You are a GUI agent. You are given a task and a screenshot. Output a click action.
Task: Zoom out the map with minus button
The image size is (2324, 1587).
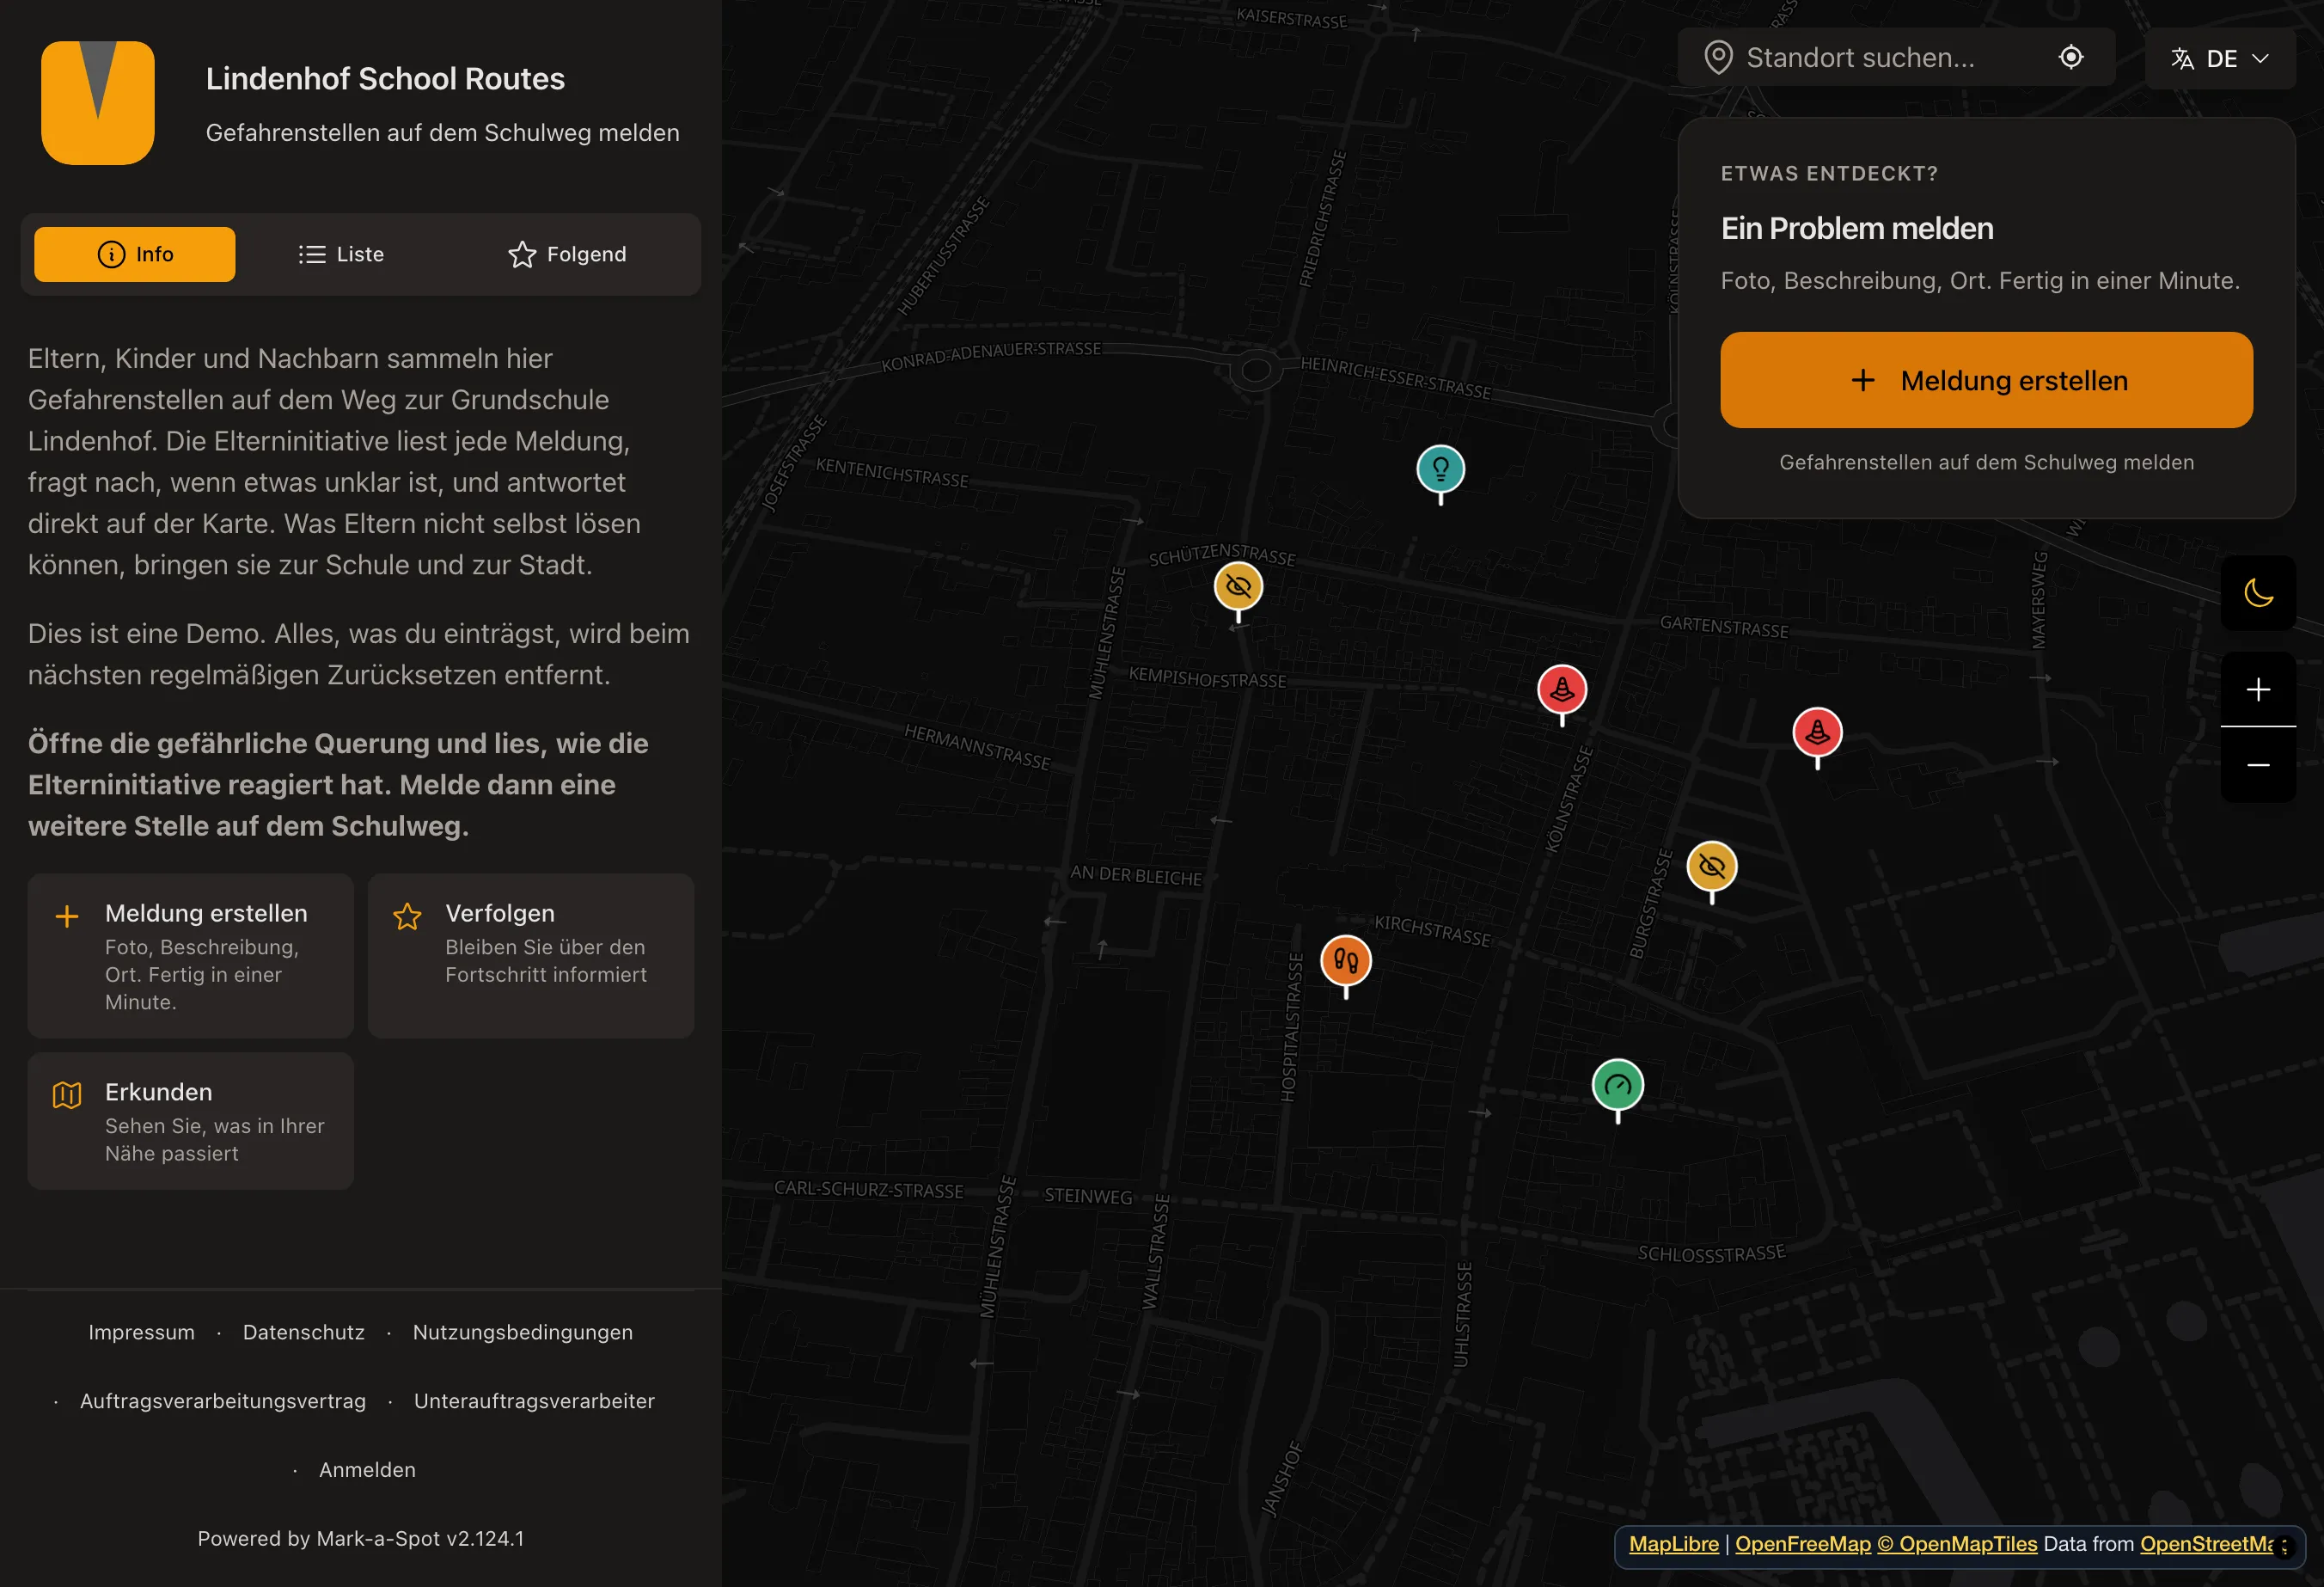pyautogui.click(x=2258, y=765)
